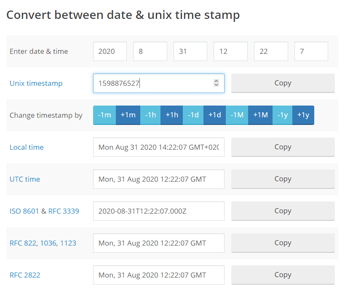Image resolution: width=345 pixels, height=299 pixels.
Task: Add one month to the timestamp
Action: (x=260, y=115)
